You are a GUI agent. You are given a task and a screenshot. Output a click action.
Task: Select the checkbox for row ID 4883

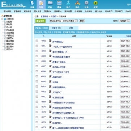coord(37,86)
